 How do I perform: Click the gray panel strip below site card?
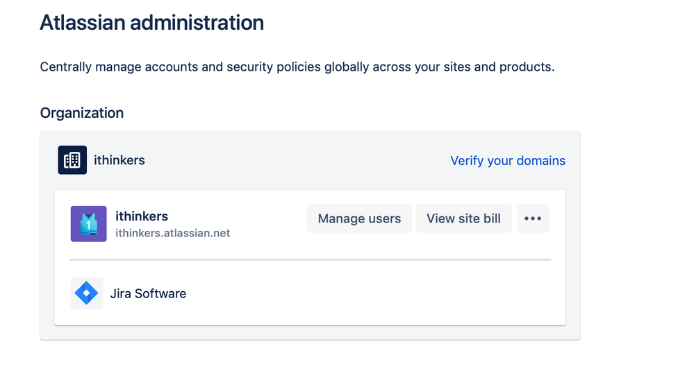point(310,333)
